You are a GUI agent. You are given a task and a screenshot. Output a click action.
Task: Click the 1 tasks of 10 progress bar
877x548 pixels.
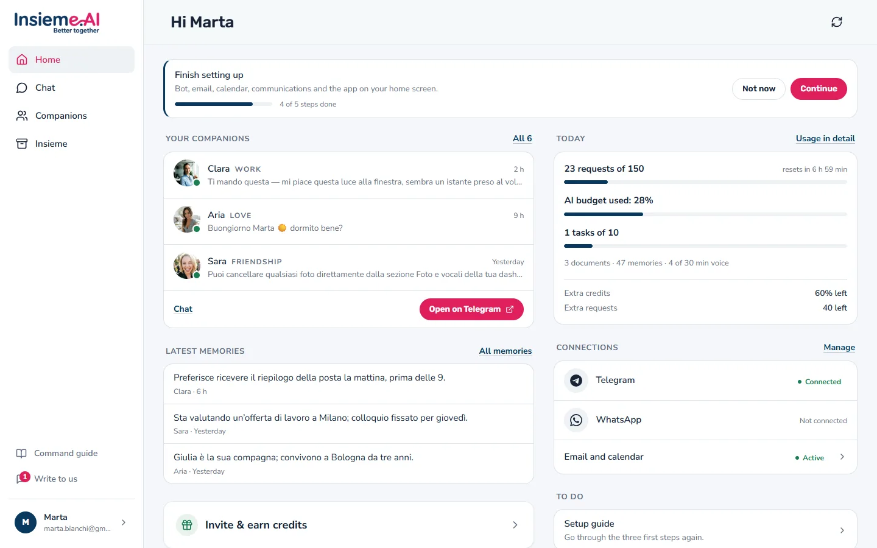705,246
